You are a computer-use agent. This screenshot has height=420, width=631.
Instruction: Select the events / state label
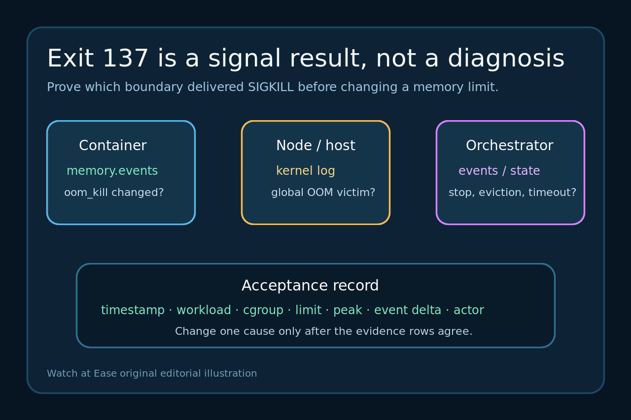click(x=499, y=171)
